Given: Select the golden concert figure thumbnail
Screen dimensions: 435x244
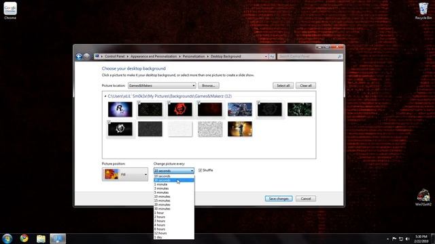Looking at the screenshot, I should 240,129.
